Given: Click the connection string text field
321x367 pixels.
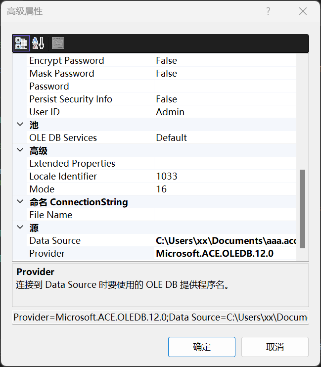Looking at the screenshot, I should click(160, 318).
